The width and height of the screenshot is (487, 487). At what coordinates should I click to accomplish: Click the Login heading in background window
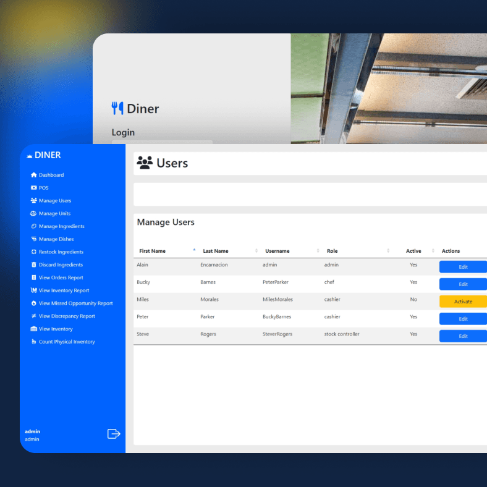123,132
